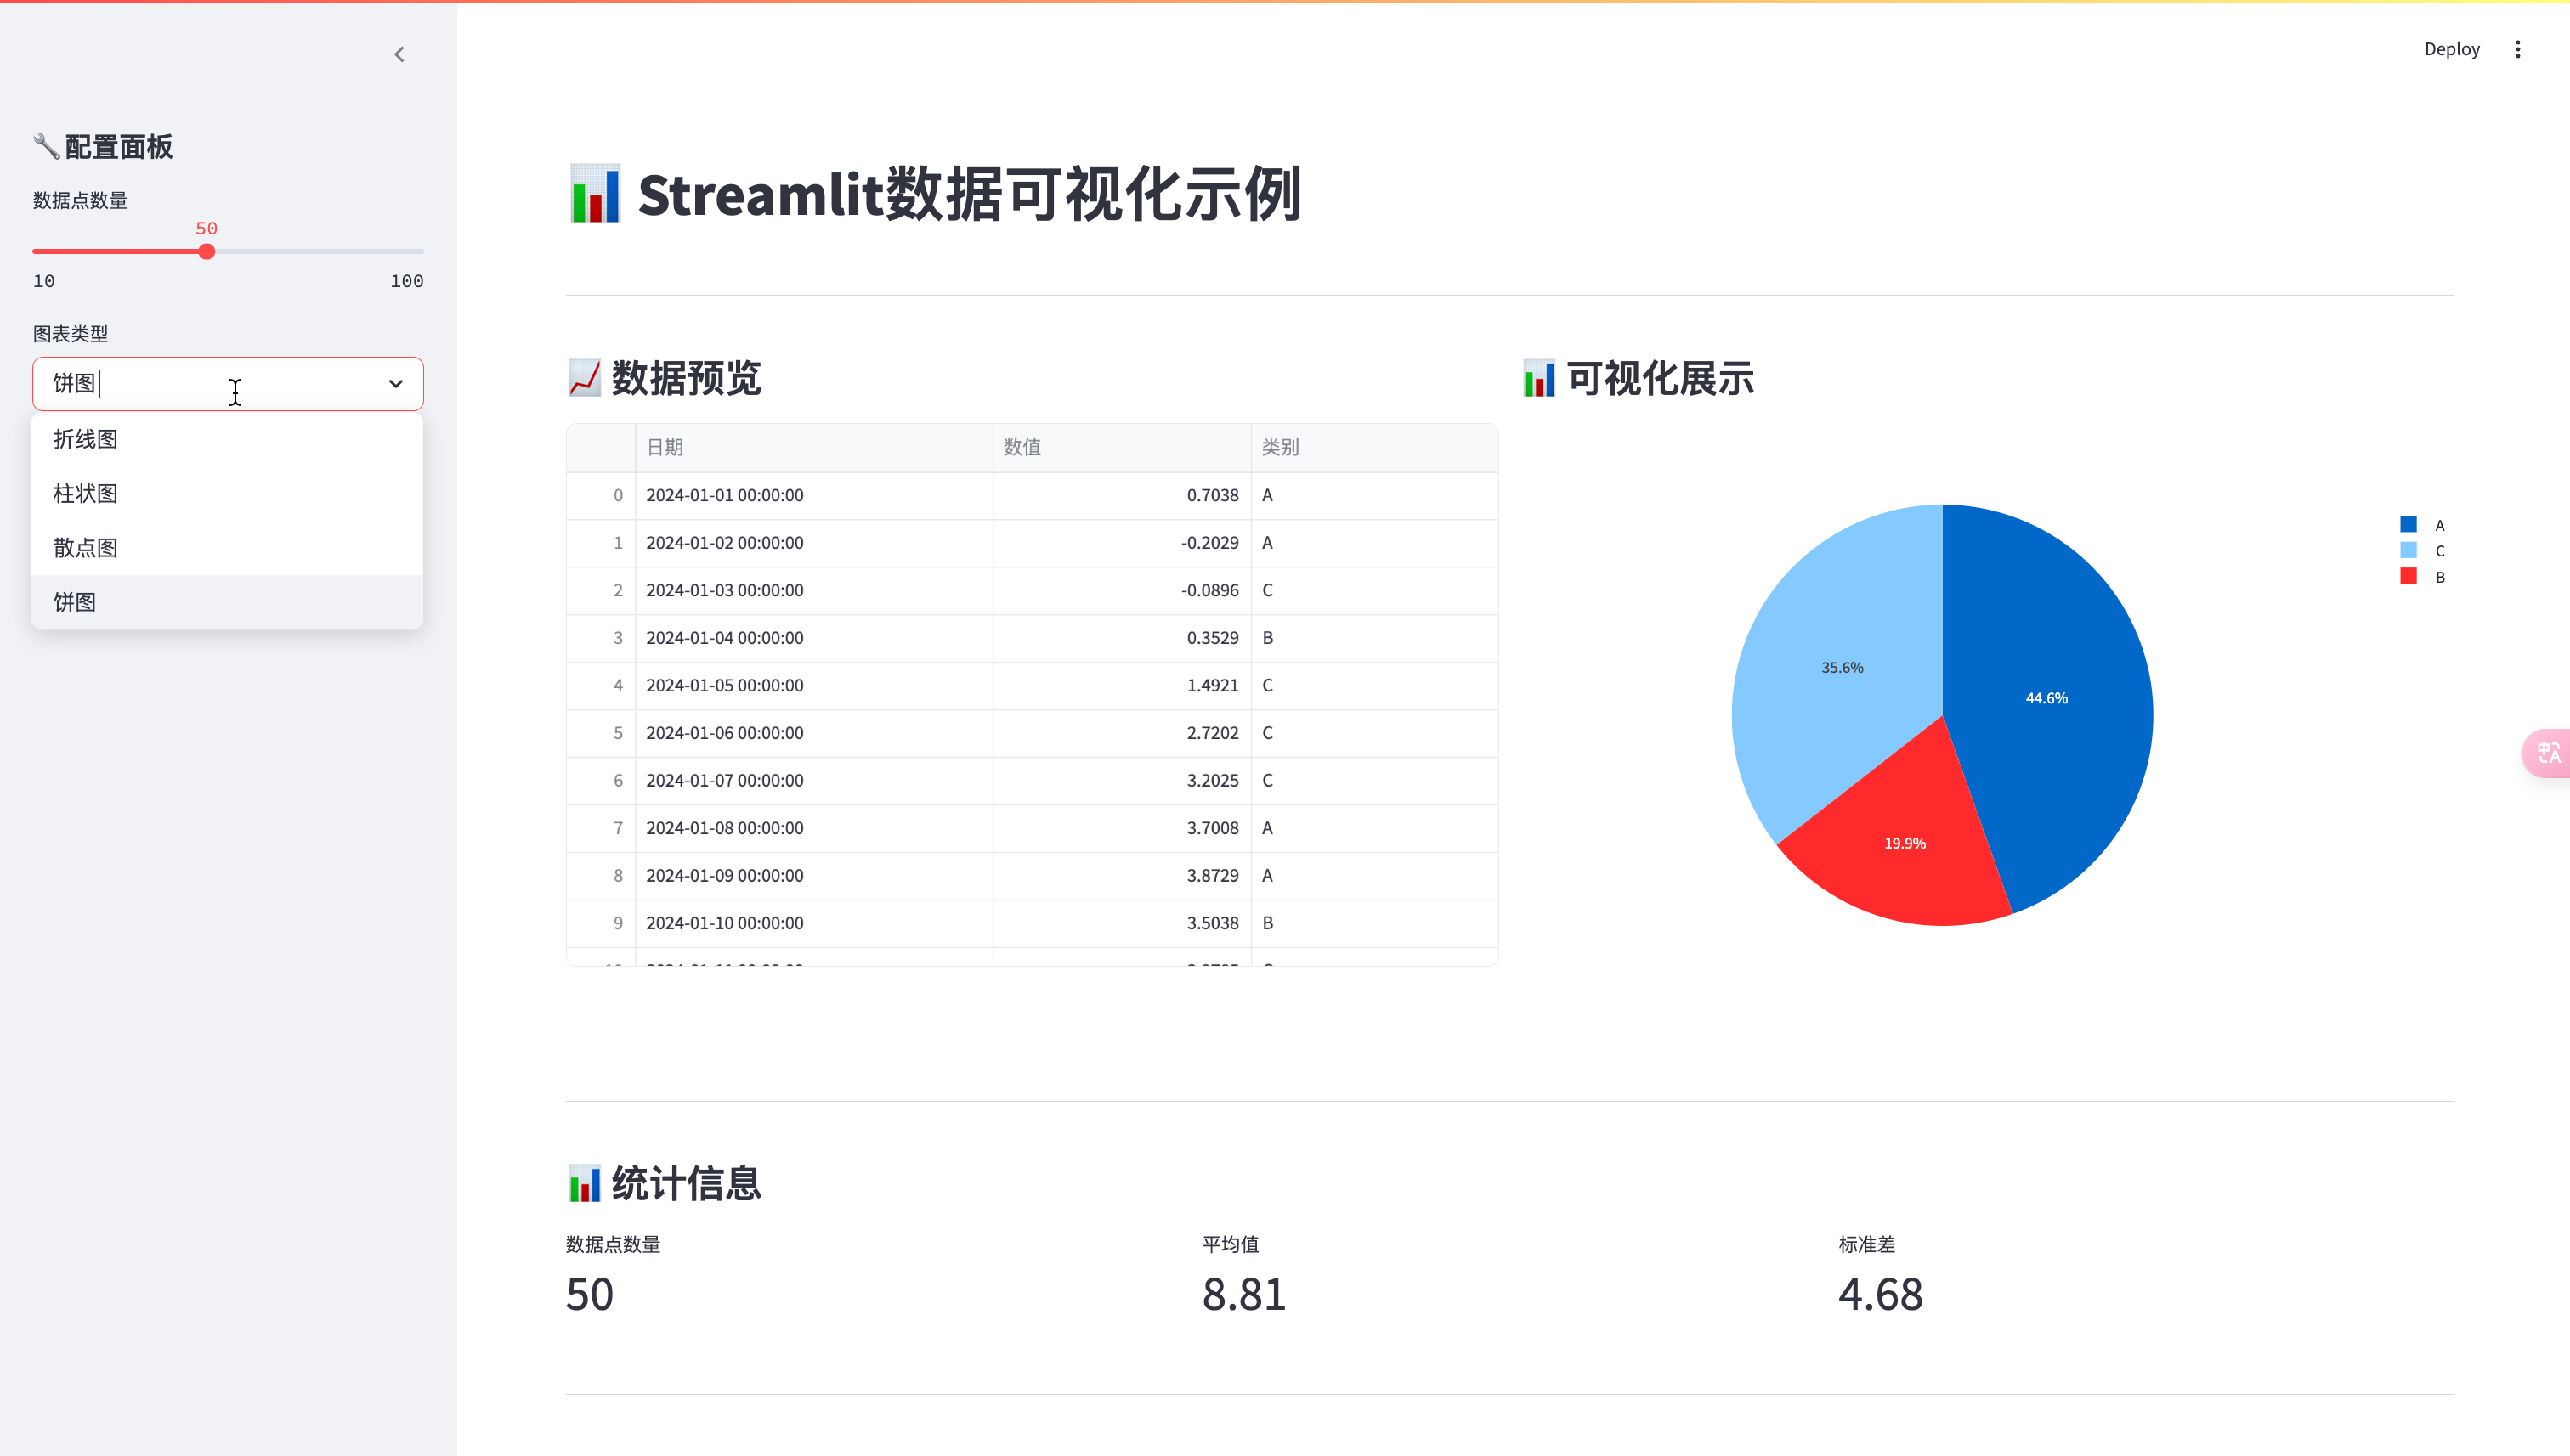Click the 数据点数量 slider handle
Viewport: 2570px width, 1456px height.
click(206, 252)
